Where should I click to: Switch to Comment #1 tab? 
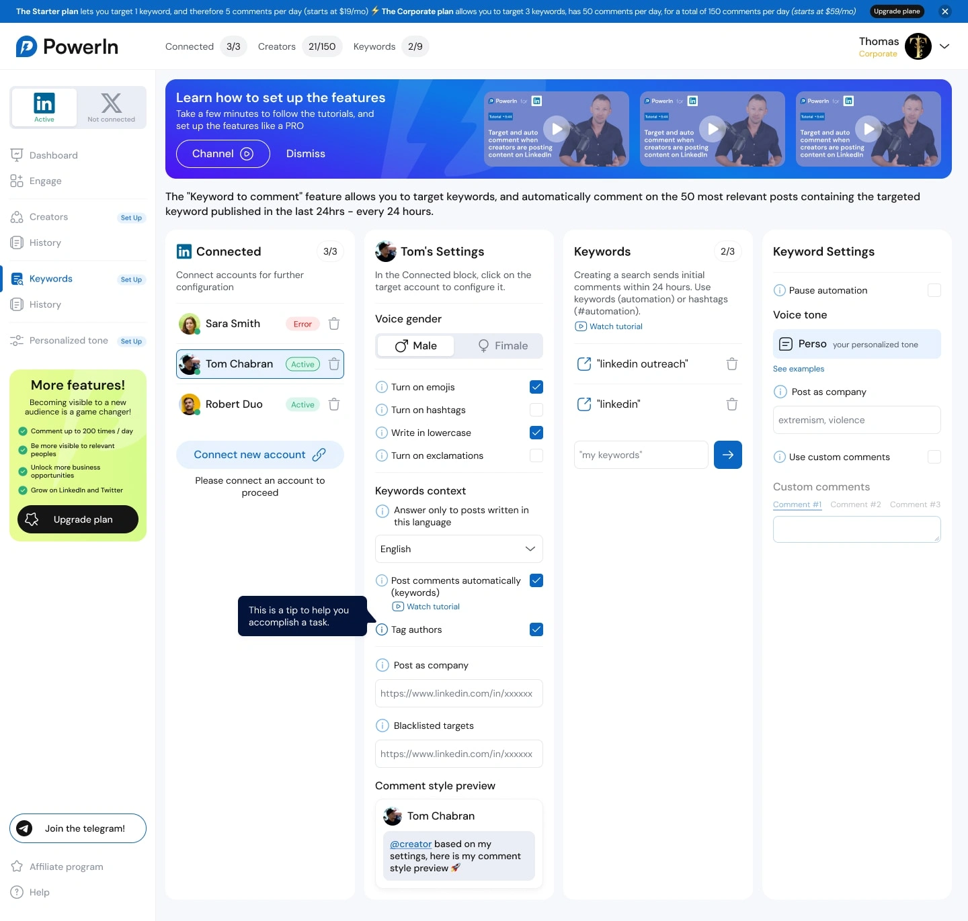point(797,505)
